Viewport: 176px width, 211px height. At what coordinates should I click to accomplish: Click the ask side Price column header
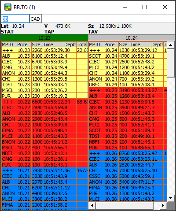click(111, 44)
